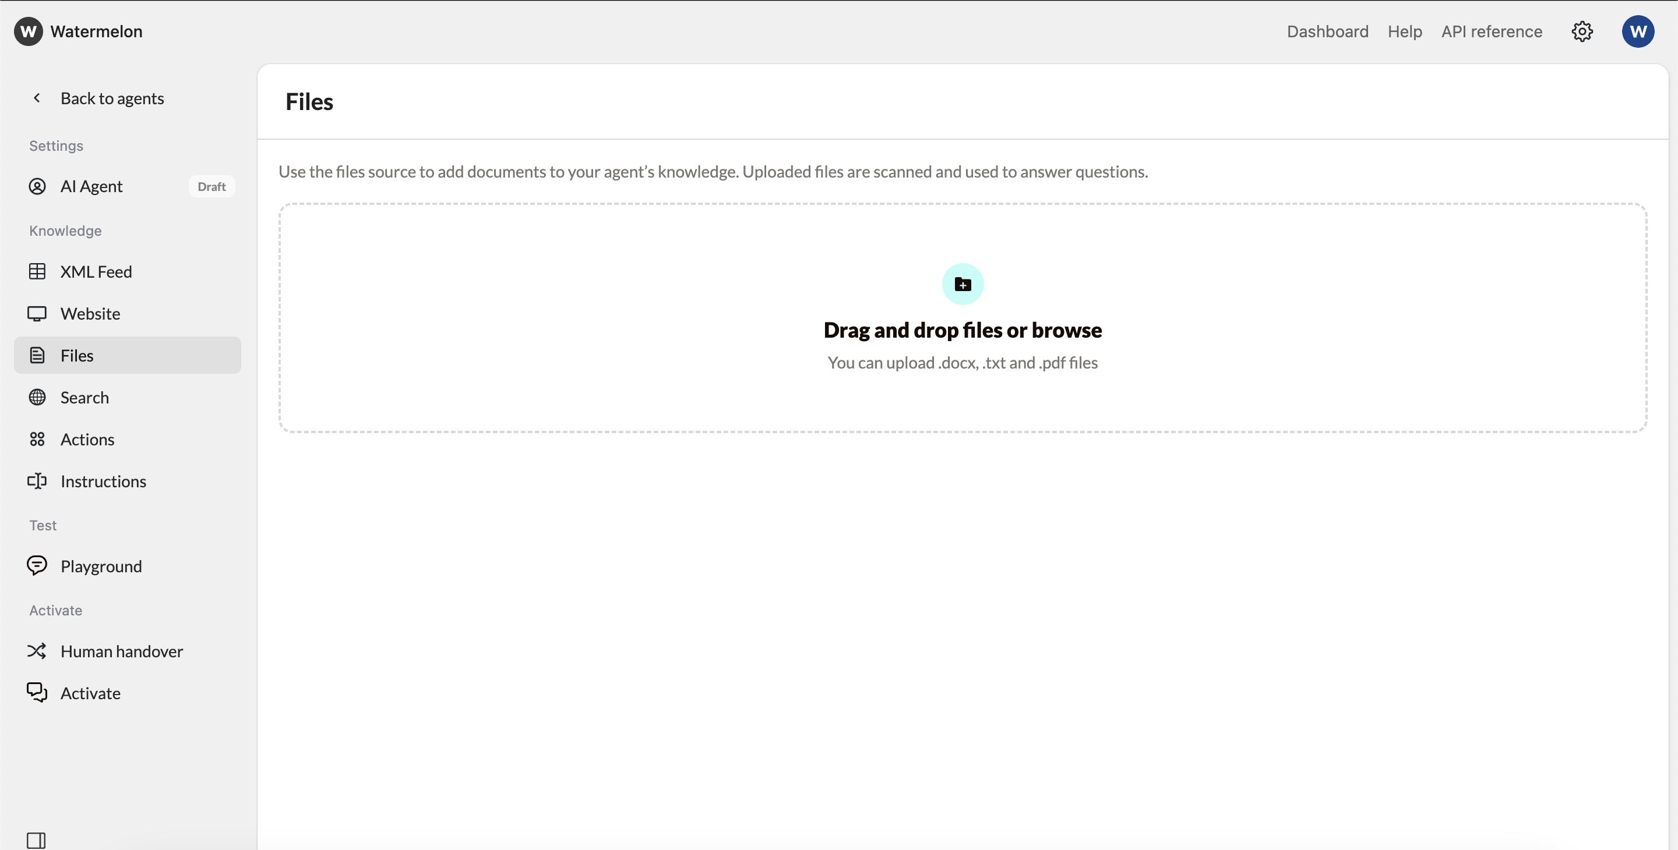
Task: Go to the Dashboard menu item
Action: pos(1327,31)
